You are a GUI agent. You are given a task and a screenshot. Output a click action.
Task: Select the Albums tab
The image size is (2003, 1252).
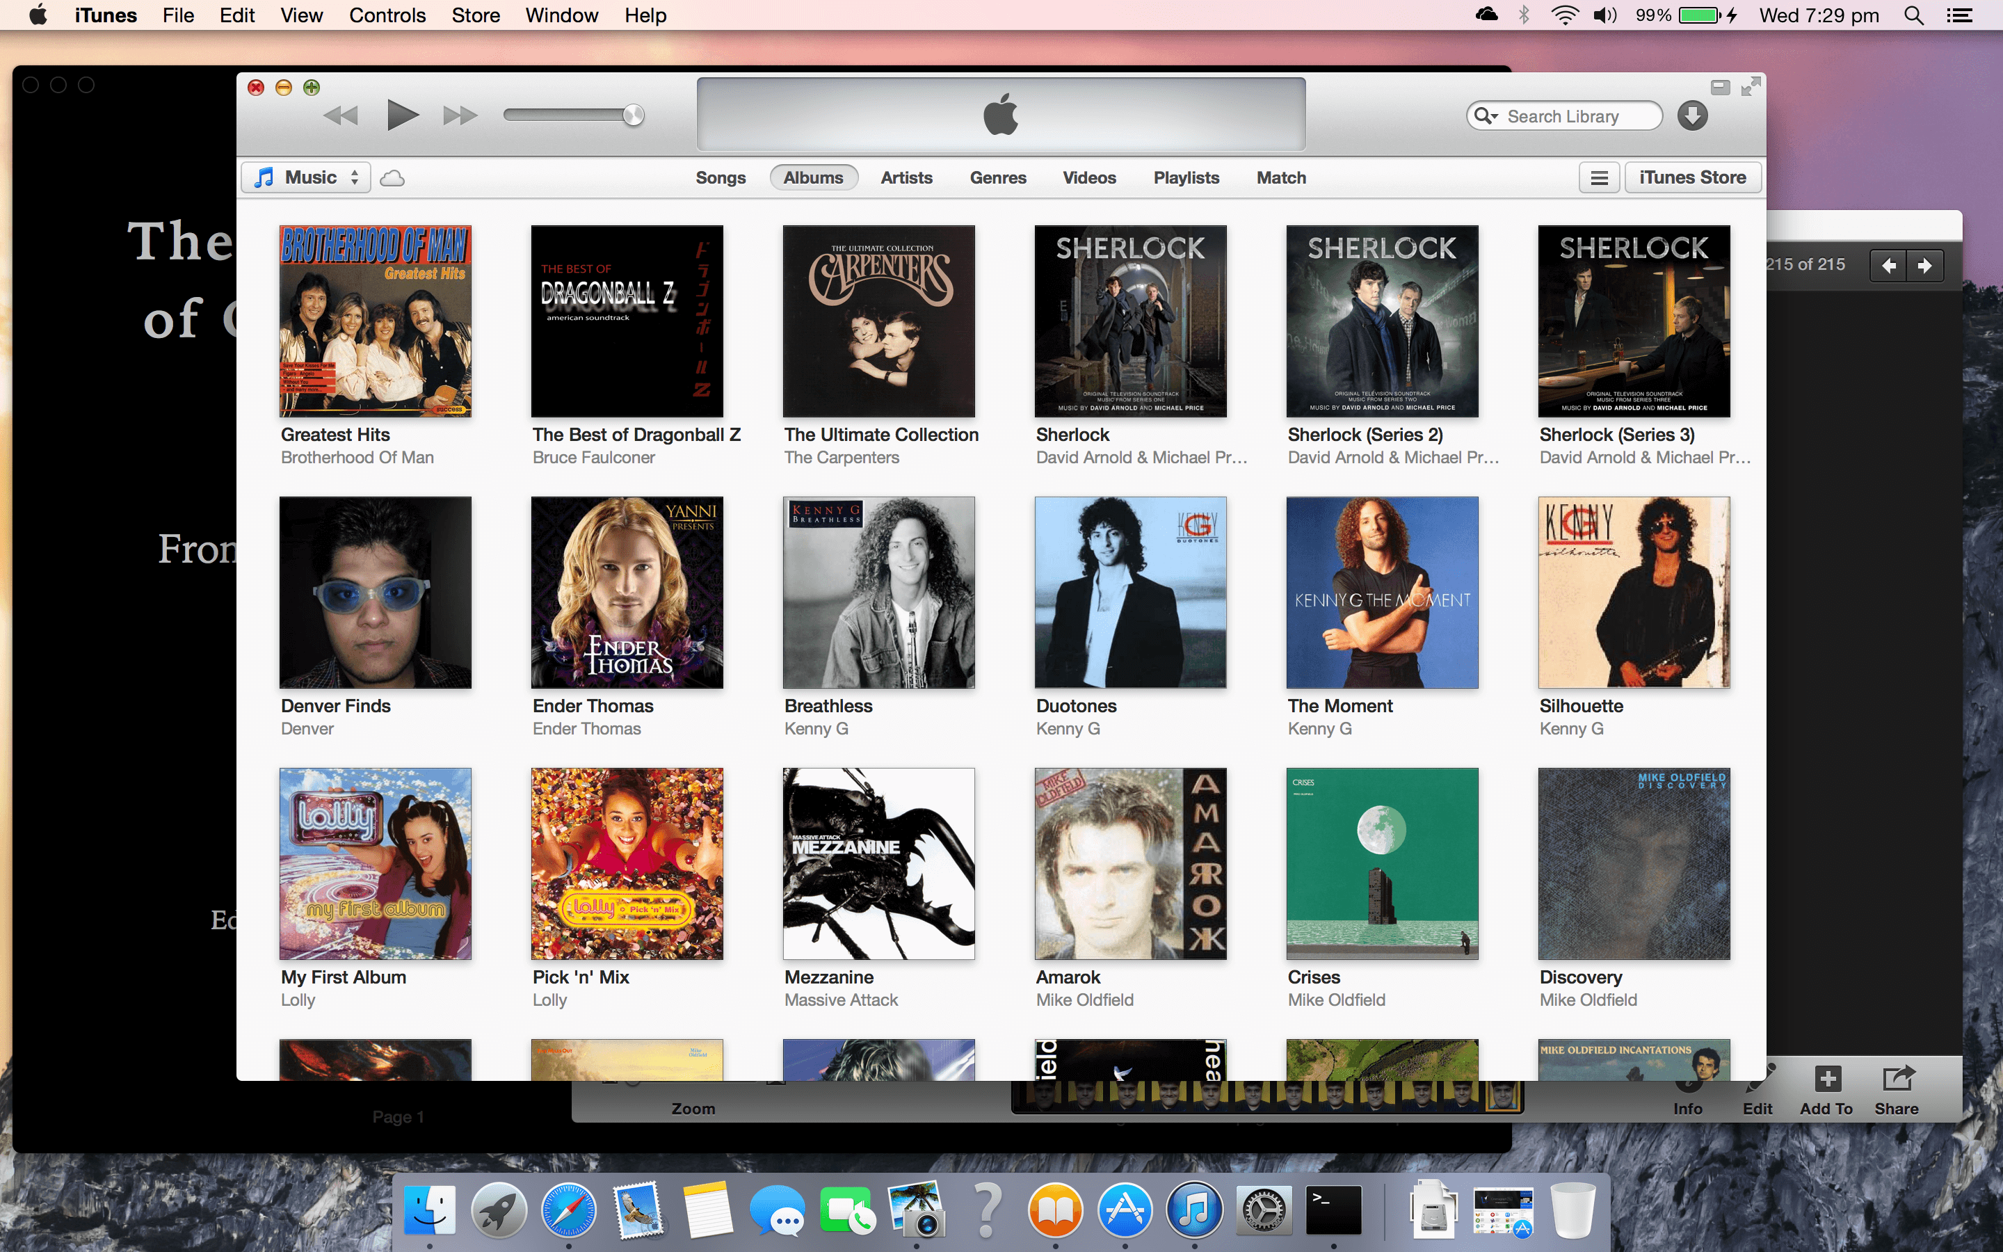pos(814,178)
